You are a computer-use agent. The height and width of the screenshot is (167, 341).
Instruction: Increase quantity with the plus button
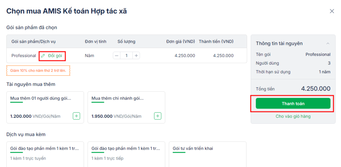136,56
